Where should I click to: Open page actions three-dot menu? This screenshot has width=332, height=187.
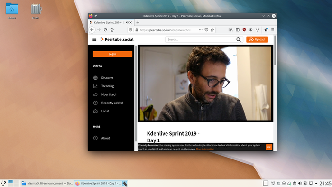click(x=201, y=30)
